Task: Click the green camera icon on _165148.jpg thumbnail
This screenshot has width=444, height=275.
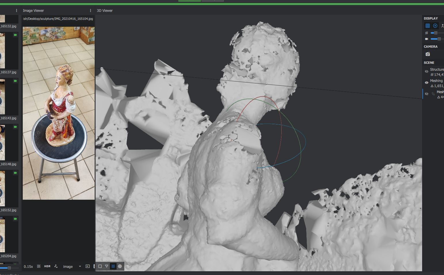Action: point(15,127)
